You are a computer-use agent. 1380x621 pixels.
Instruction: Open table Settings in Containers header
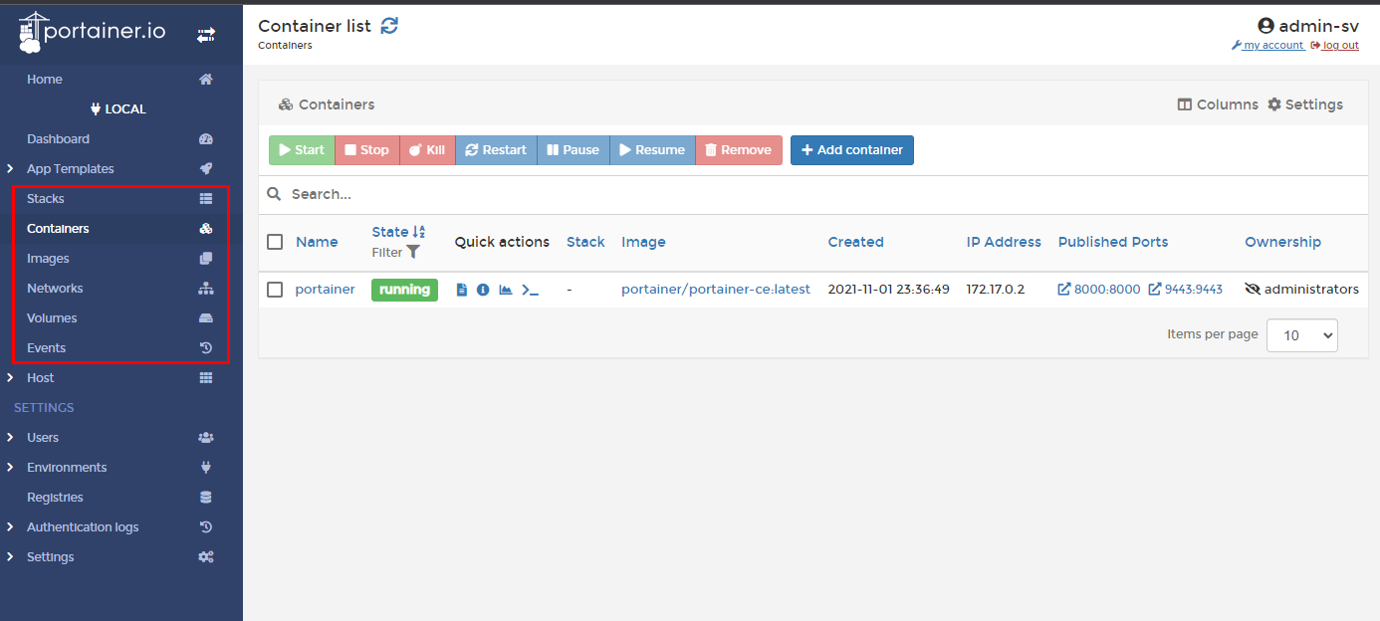pyautogui.click(x=1305, y=104)
